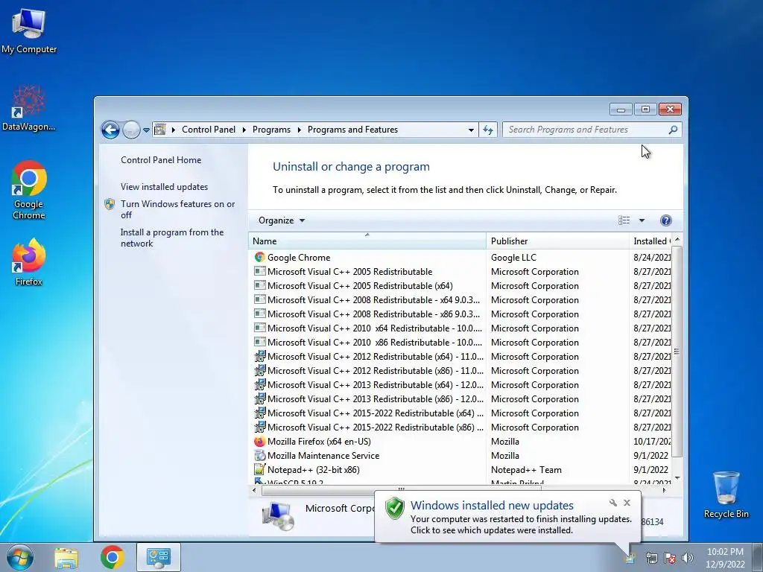This screenshot has height=572, width=763.
Task: Click Google LLC publisher cell
Action: [513, 257]
